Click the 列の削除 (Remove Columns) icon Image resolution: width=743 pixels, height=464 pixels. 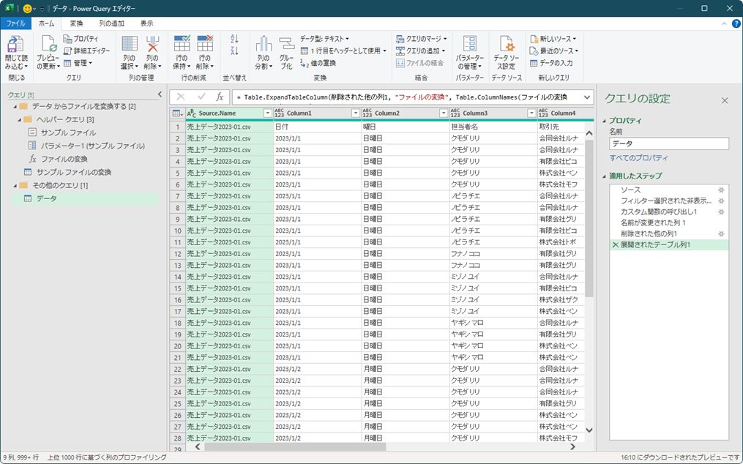pyautogui.click(x=152, y=44)
